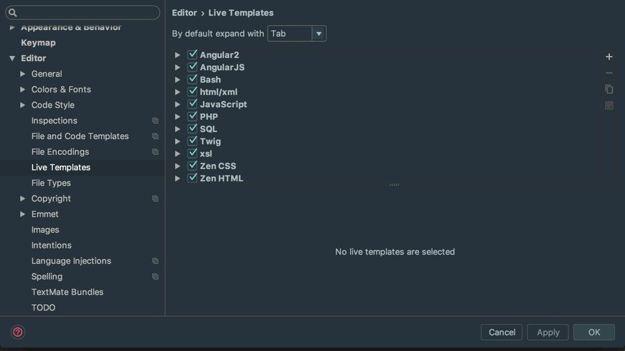Click the plus icon to add template
Image resolution: width=625 pixels, height=351 pixels.
(x=609, y=57)
